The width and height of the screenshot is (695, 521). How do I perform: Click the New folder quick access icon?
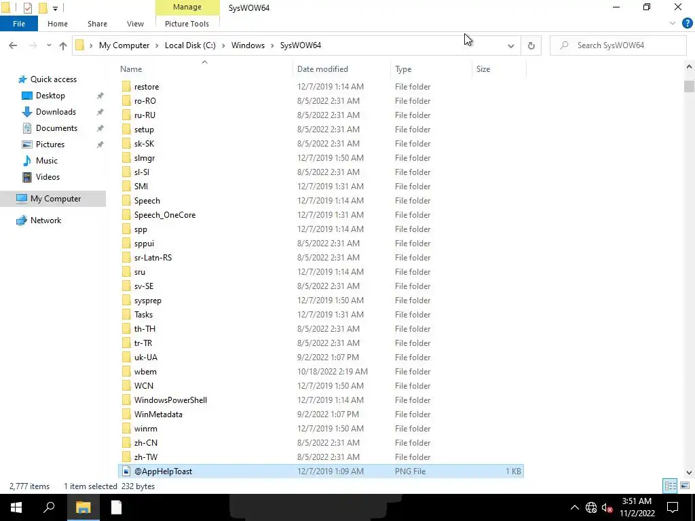(43, 7)
